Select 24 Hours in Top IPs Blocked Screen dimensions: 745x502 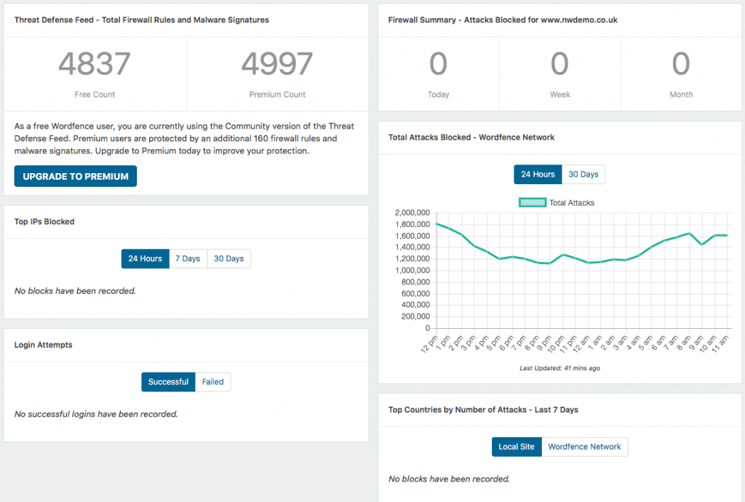(145, 259)
